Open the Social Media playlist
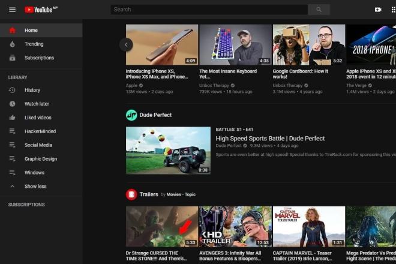 [x=41, y=145]
